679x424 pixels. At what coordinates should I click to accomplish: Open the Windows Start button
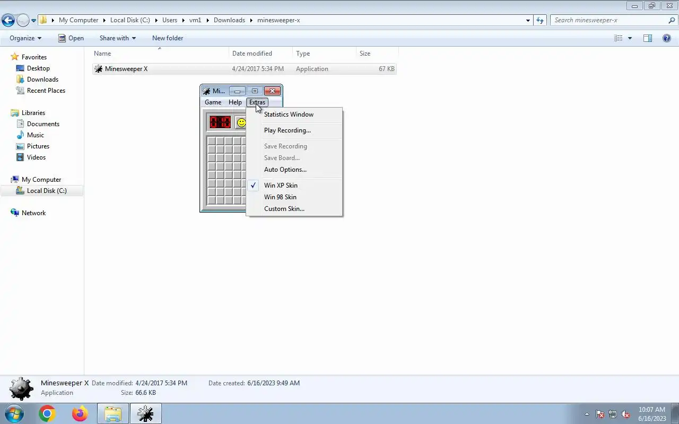pos(14,413)
